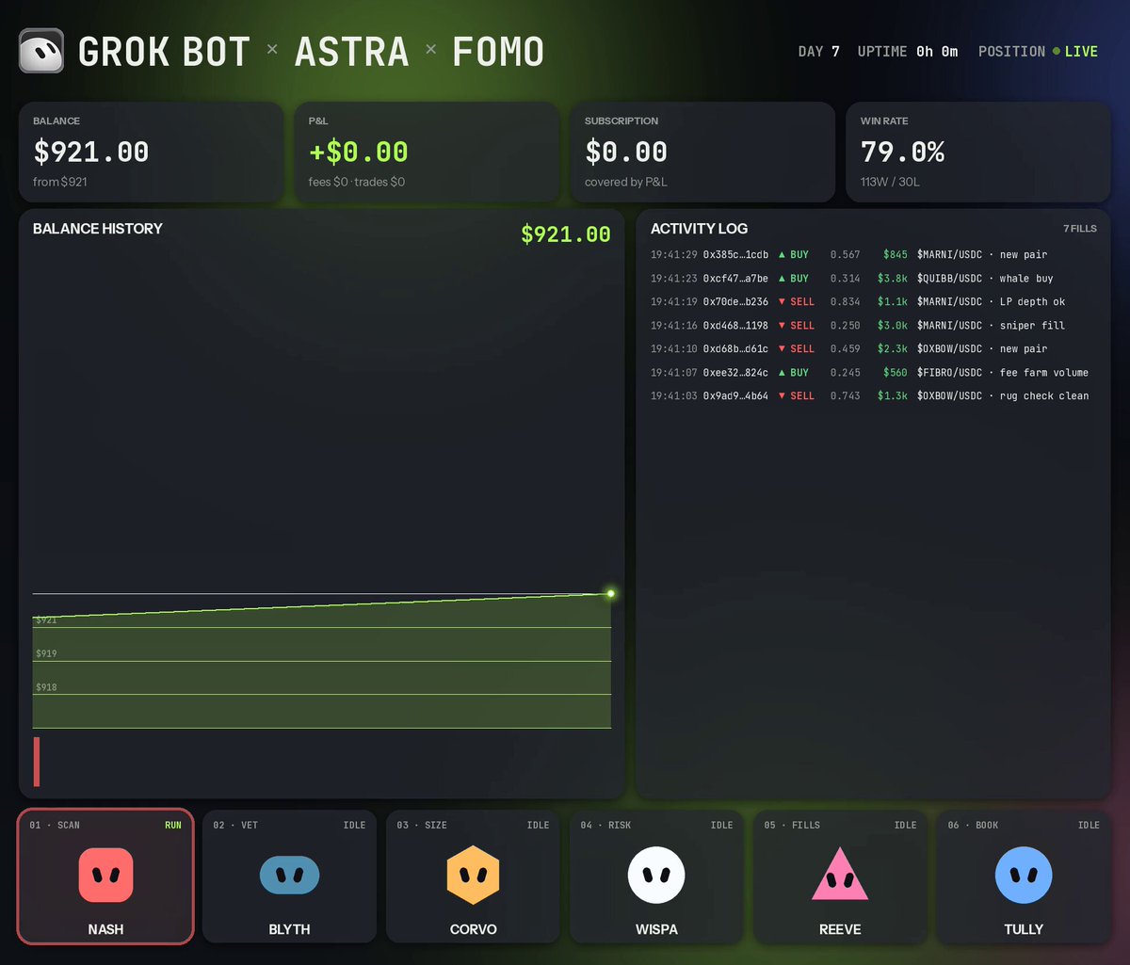Screen dimensions: 1130x965
Task: Click the BUY arrow on the $FIBRO/USDC row
Action: point(782,372)
